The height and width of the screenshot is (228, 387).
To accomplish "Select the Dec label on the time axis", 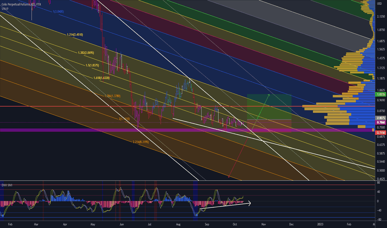I will click(291, 224).
